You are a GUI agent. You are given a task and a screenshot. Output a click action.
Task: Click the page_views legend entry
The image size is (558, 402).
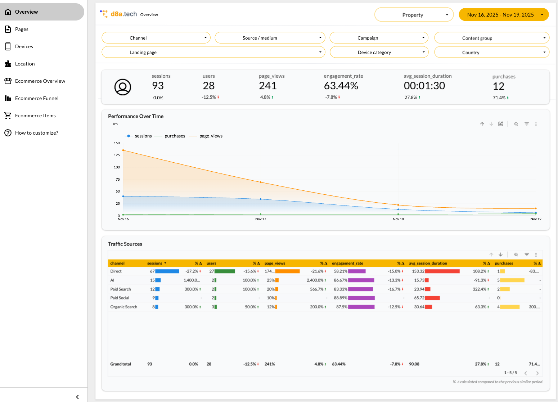[x=211, y=136]
